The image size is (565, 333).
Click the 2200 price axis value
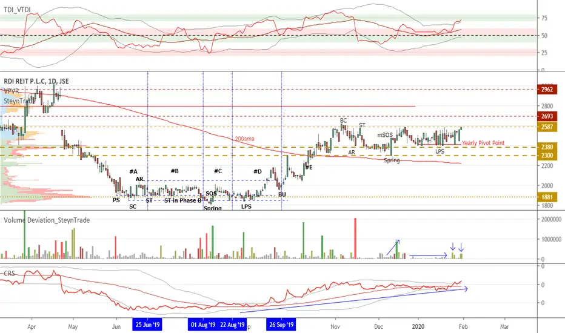pyautogui.click(x=547, y=166)
